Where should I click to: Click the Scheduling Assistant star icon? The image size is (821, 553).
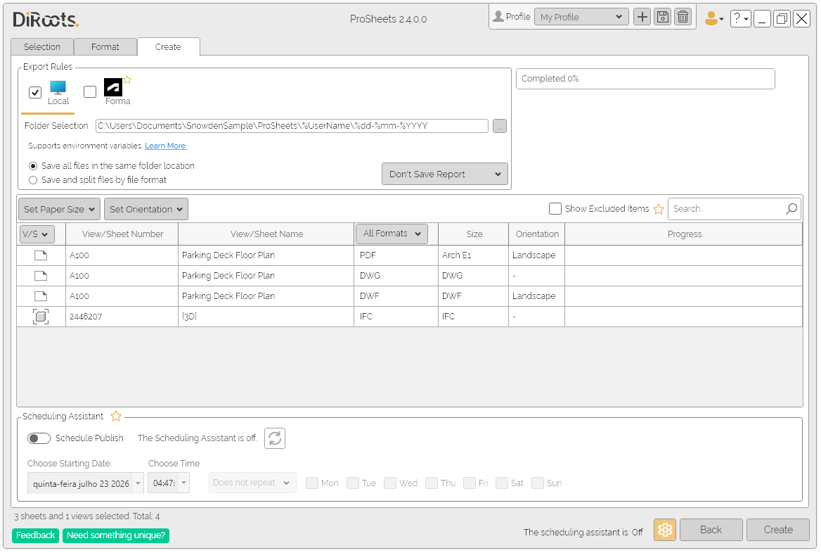coord(116,417)
